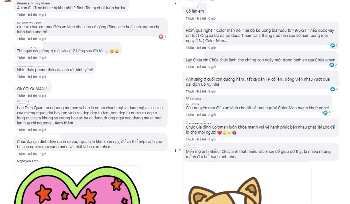Open the corgi dog sticker image
The height and width of the screenshot is (204, 350).
click(247, 183)
